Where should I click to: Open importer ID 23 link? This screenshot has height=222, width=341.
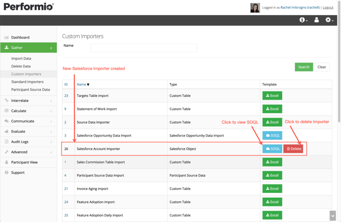[x=66, y=96]
